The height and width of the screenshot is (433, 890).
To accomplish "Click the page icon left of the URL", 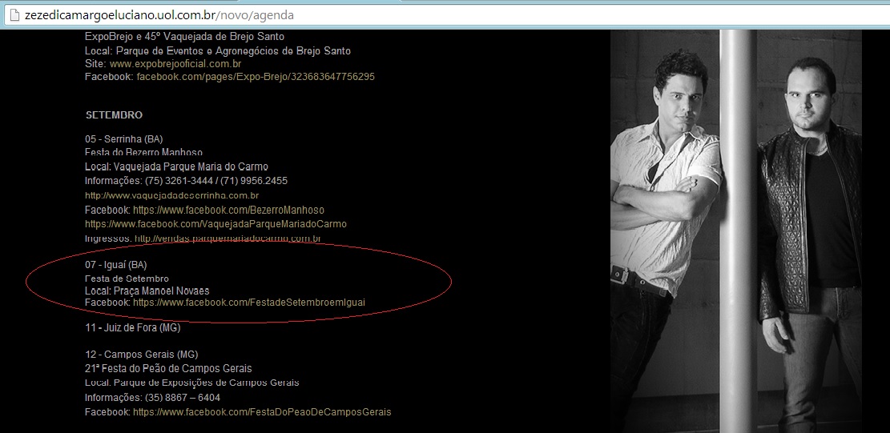I will [14, 15].
